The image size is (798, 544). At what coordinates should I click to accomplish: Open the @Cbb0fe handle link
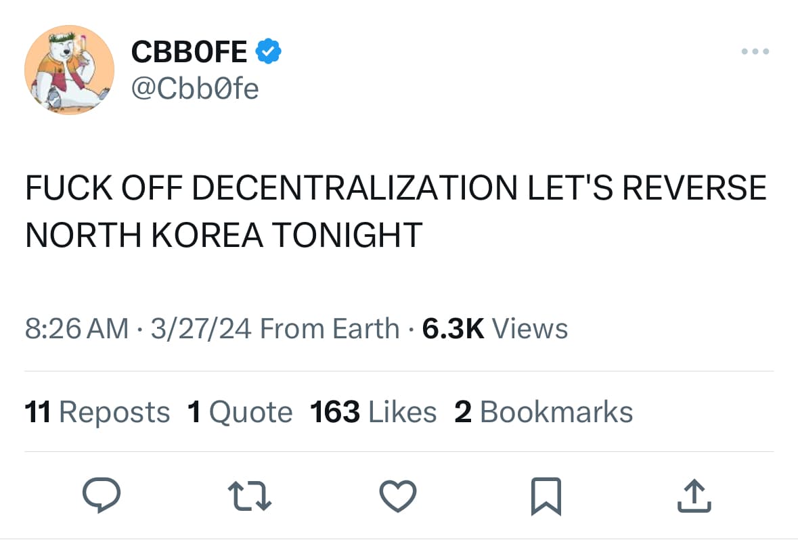click(196, 87)
